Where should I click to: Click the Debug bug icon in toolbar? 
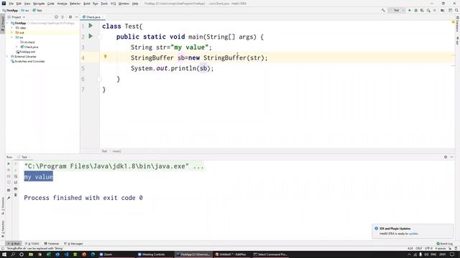coord(415,10)
